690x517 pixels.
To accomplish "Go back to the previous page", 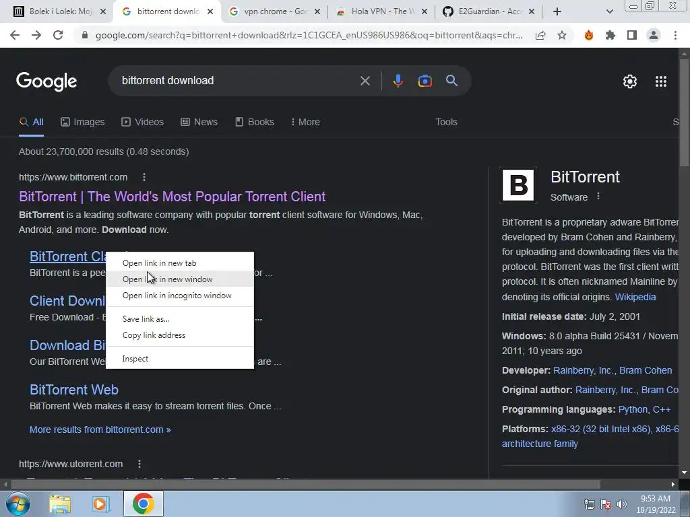I will [15, 35].
